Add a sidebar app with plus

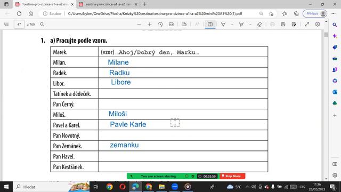[335, 115]
